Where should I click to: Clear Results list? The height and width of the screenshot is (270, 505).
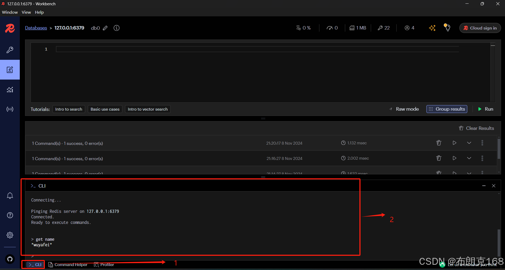[x=476, y=128]
